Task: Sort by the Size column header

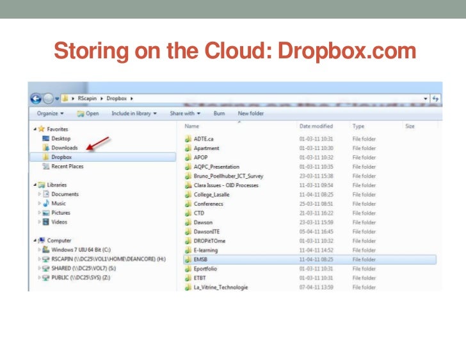Action: tap(410, 126)
